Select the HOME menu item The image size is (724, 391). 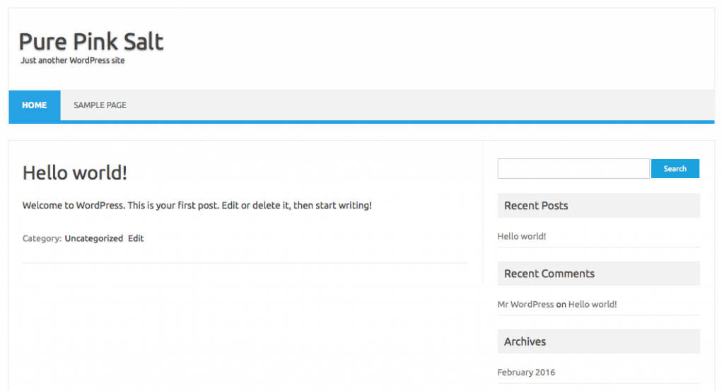click(x=35, y=105)
